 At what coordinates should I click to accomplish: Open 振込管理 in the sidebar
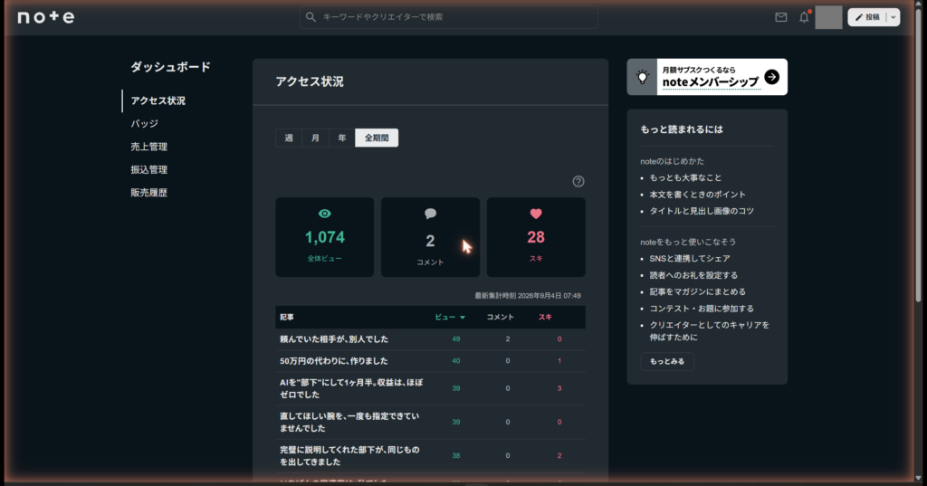point(149,169)
